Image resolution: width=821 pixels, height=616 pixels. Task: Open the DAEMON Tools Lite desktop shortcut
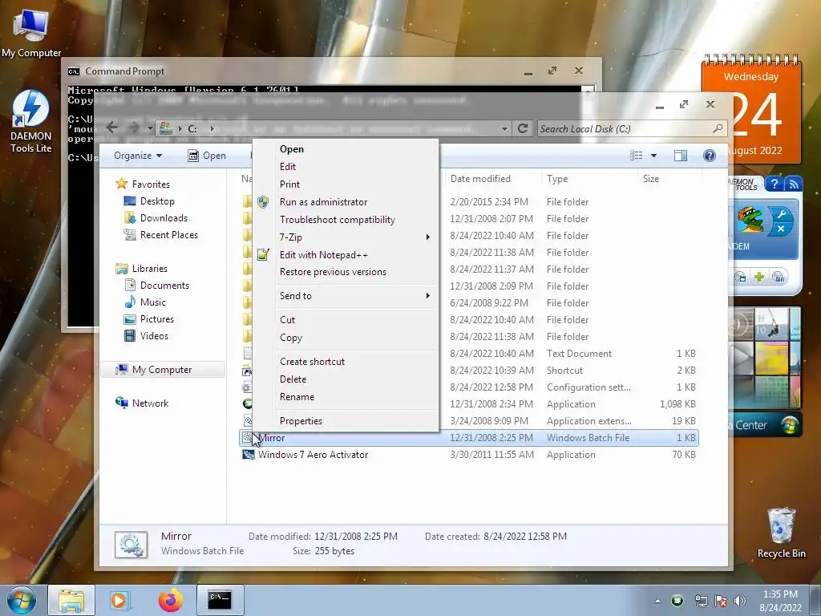[31, 122]
